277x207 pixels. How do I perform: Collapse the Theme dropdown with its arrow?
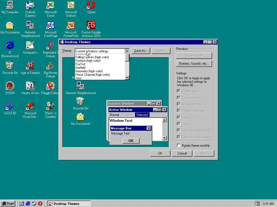127,51
